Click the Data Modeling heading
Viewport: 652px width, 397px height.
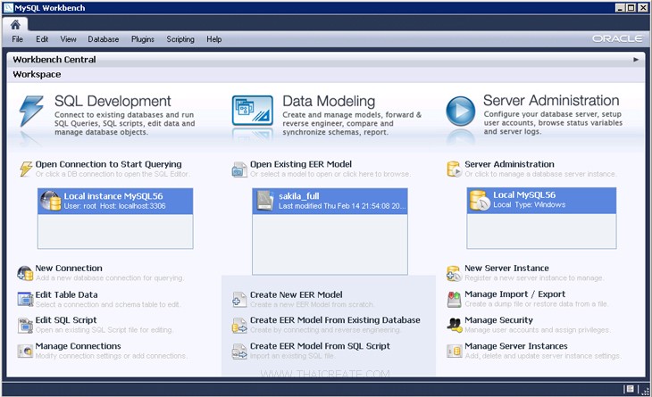tap(329, 101)
